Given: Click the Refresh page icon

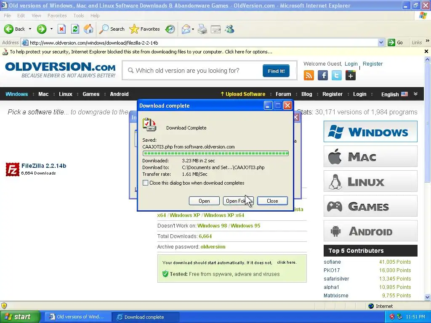Looking at the screenshot, I should pyautogui.click(x=75, y=29).
